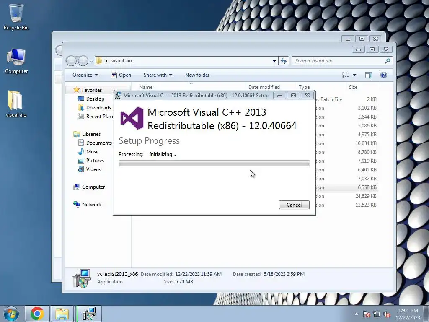The image size is (429, 322).
Task: Click the visual aio address path
Action: (121, 61)
